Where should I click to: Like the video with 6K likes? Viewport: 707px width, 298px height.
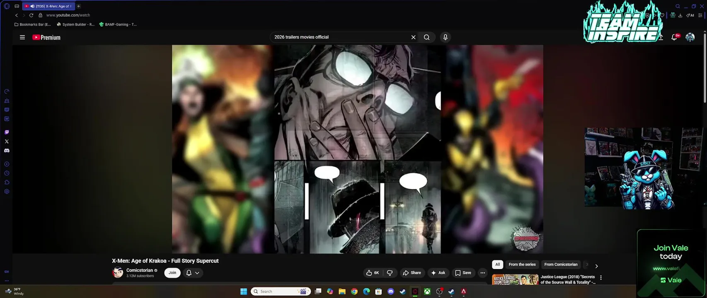[373, 273]
